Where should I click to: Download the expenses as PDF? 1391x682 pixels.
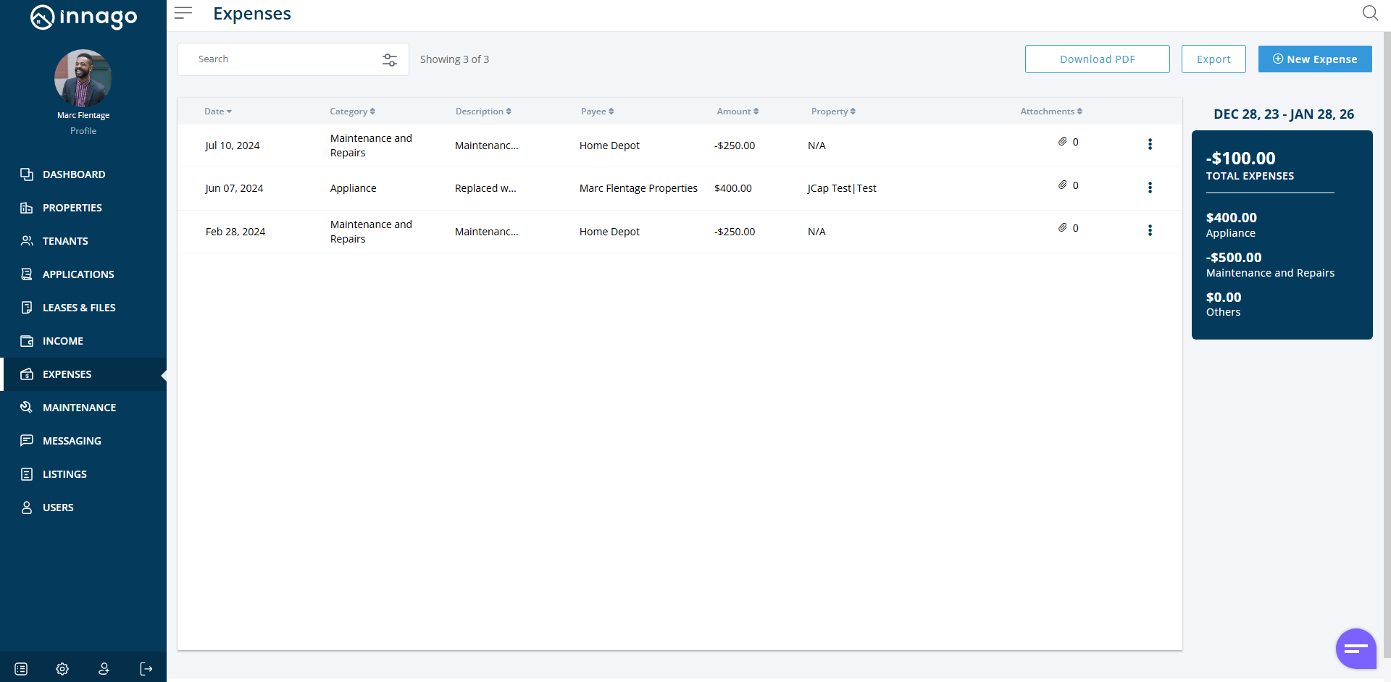[x=1097, y=59]
